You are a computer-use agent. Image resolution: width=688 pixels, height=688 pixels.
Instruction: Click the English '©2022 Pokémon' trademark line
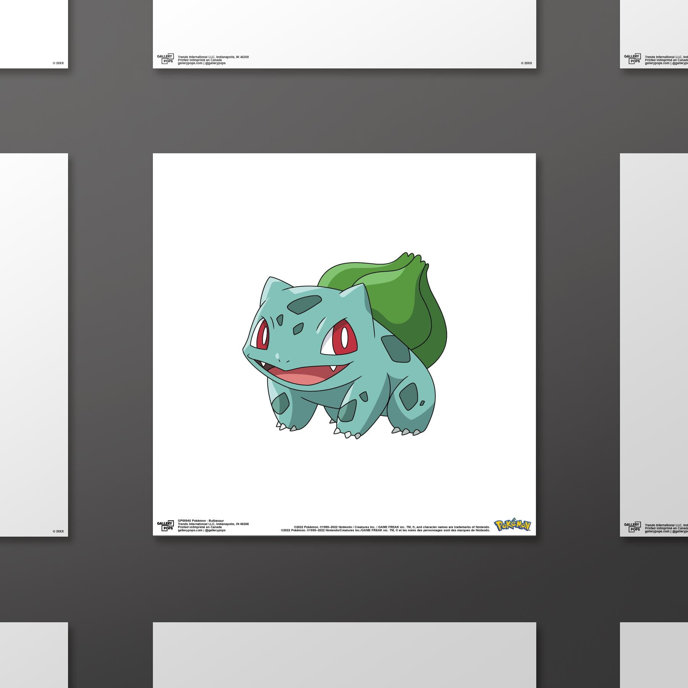click(x=392, y=527)
